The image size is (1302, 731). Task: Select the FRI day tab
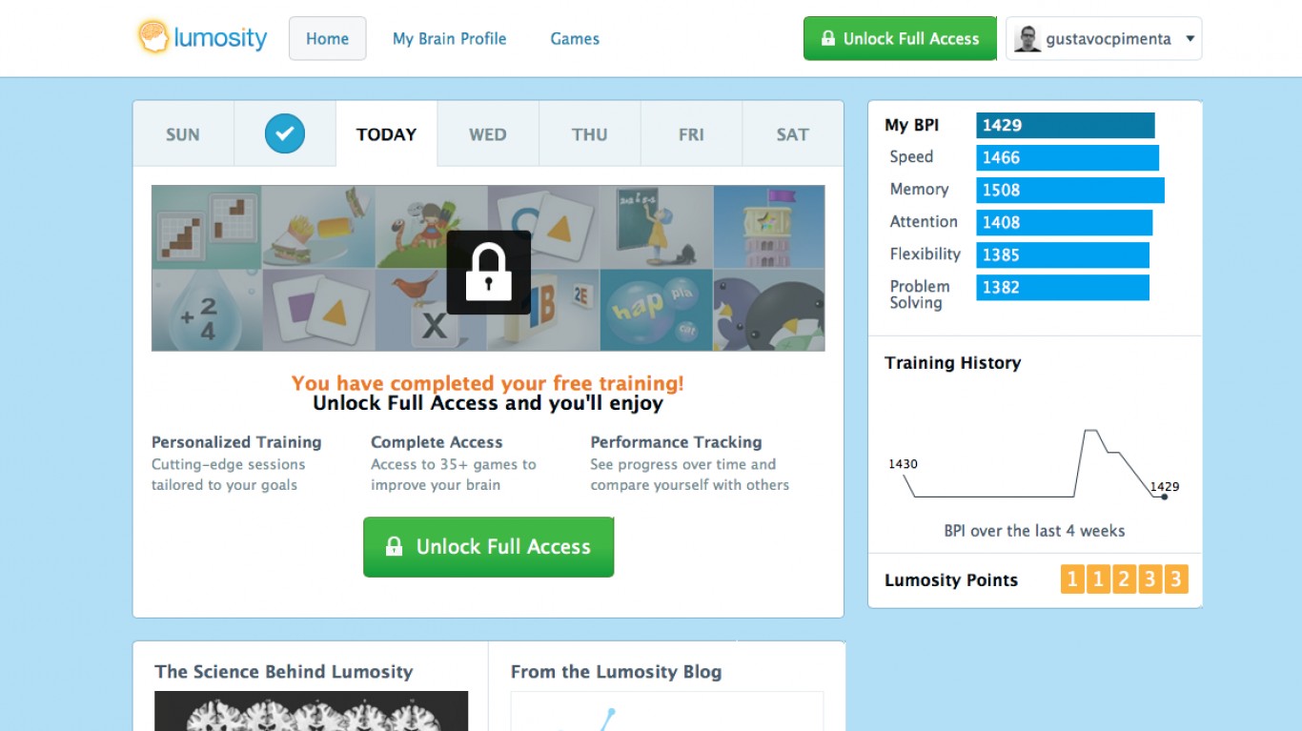tap(692, 134)
